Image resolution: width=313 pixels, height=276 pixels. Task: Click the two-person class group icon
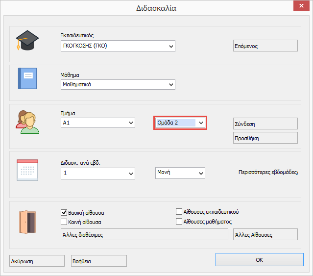[x=27, y=122]
